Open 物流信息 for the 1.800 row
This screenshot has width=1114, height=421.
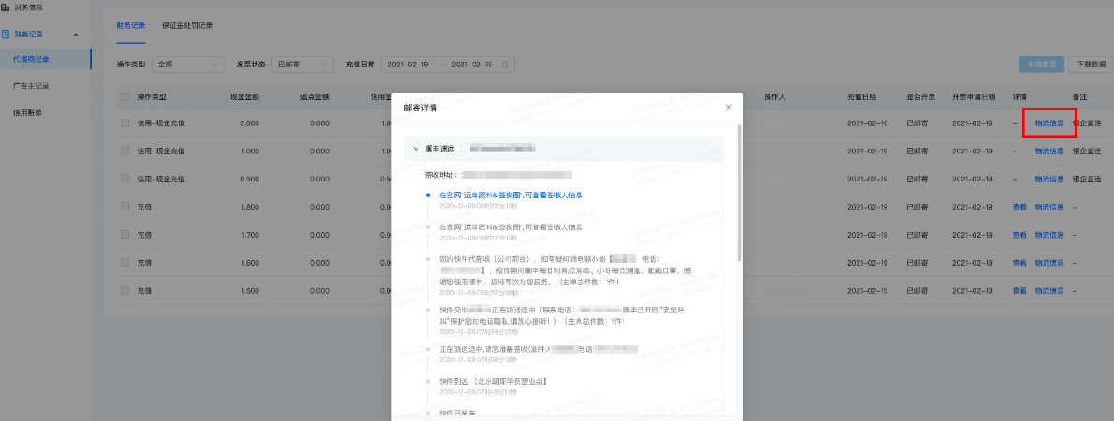pos(1049,207)
